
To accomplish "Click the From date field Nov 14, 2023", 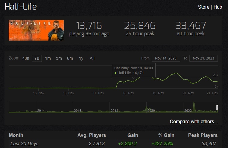I will [166, 58].
